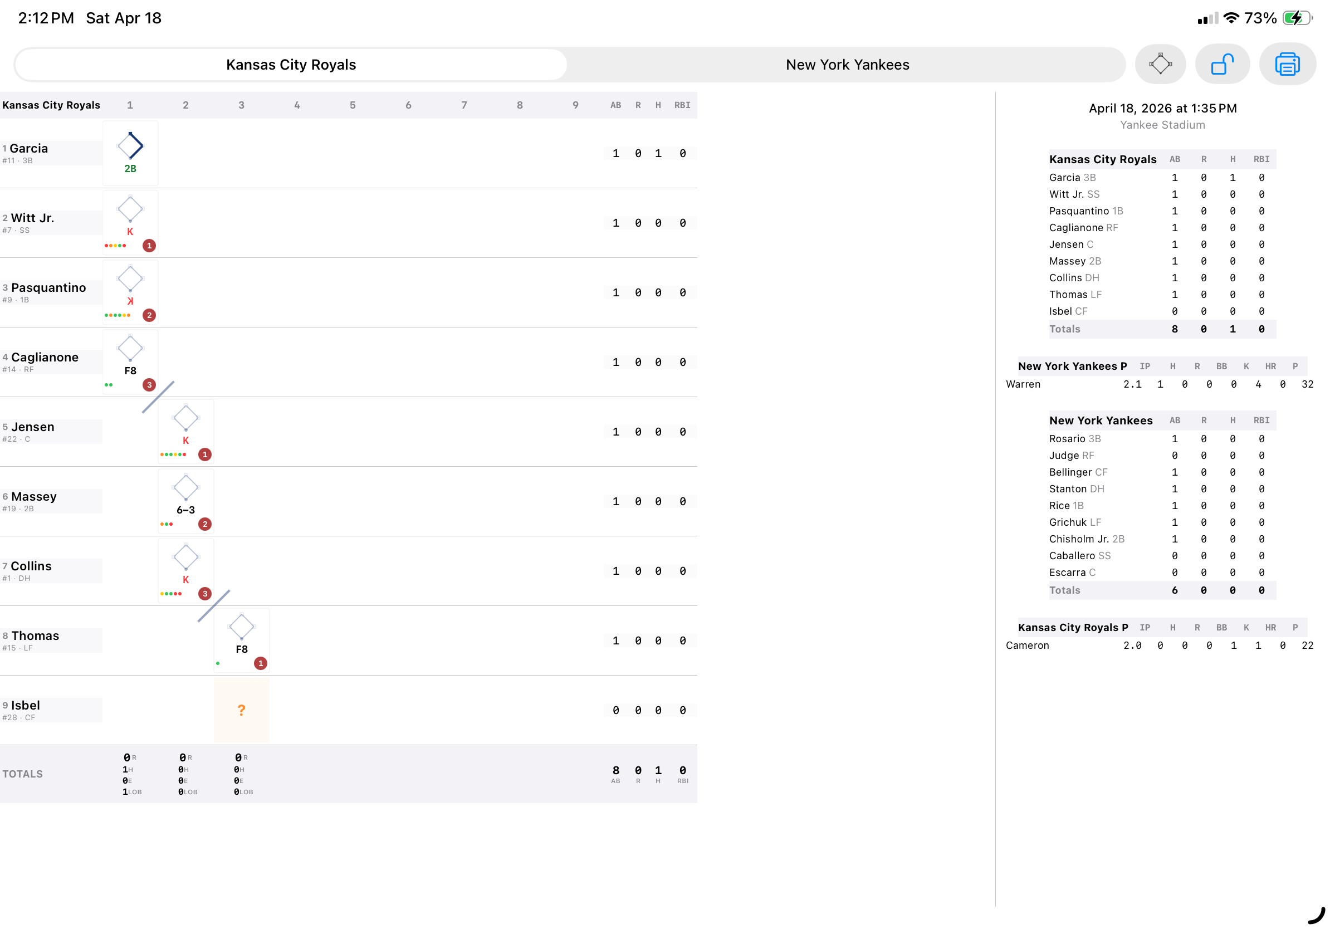Viewport: 1330px width, 929px height.
Task: Tap out number 1 badge in Witt Jr.'s cell
Action: pos(149,246)
